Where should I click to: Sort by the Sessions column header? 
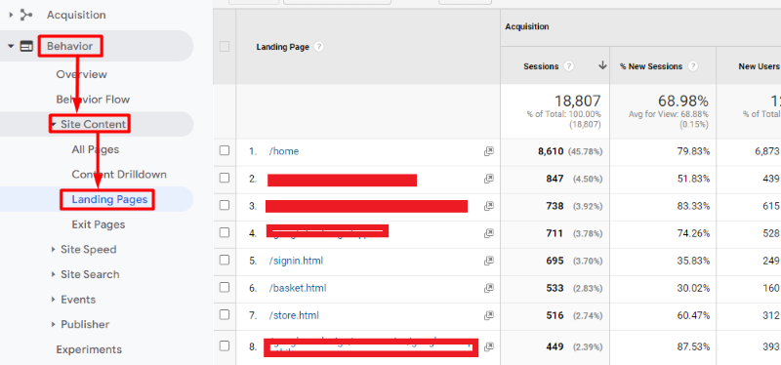(x=541, y=66)
